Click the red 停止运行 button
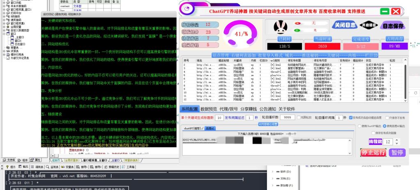 [373, 152]
